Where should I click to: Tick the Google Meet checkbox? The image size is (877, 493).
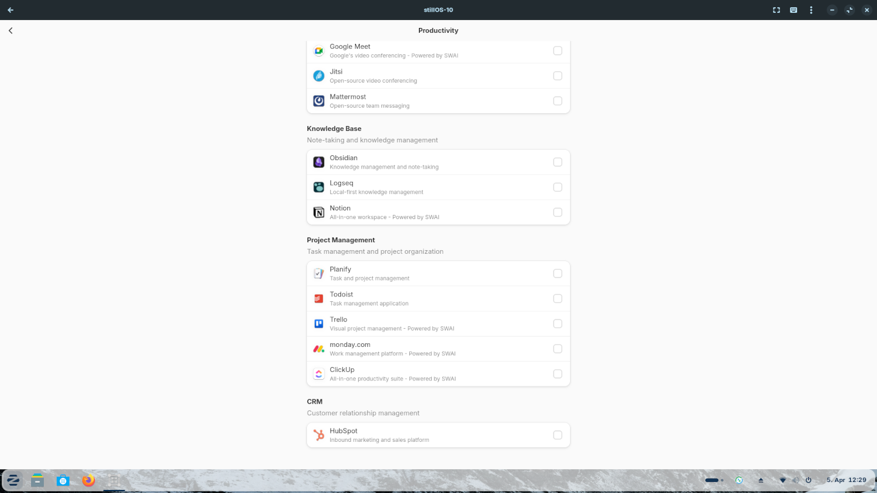557,51
